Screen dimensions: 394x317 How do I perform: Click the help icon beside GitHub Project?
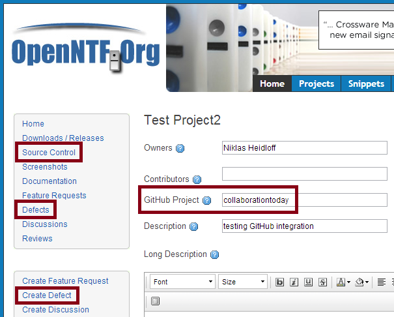pos(207,200)
